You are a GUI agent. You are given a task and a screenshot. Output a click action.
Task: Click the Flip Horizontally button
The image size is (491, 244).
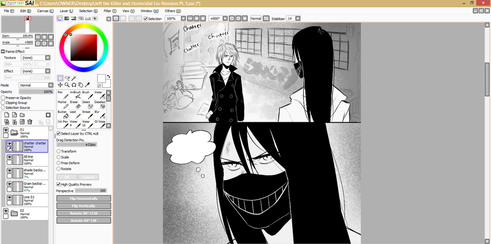pos(84,198)
